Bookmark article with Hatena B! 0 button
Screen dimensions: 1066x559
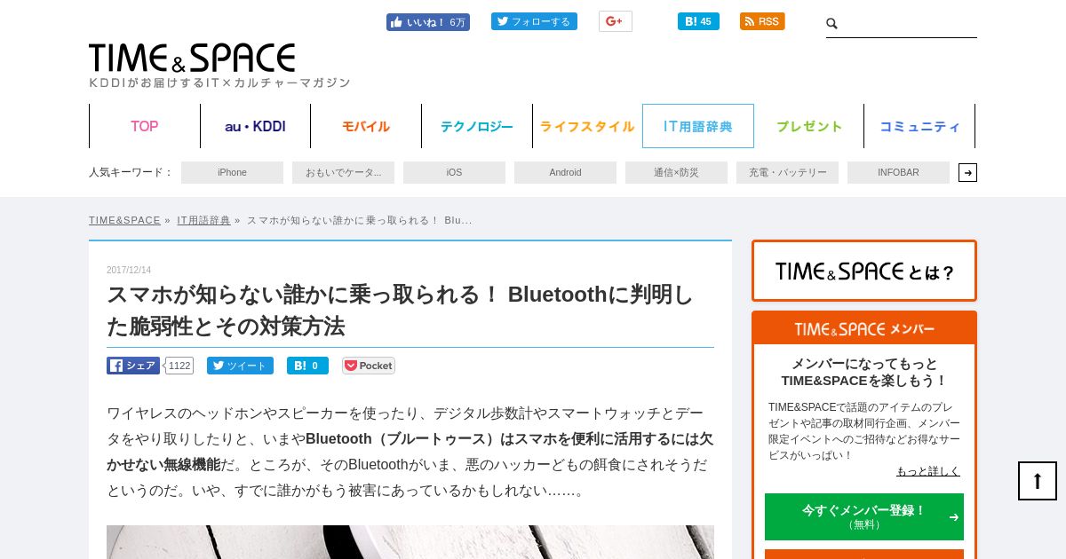point(307,366)
